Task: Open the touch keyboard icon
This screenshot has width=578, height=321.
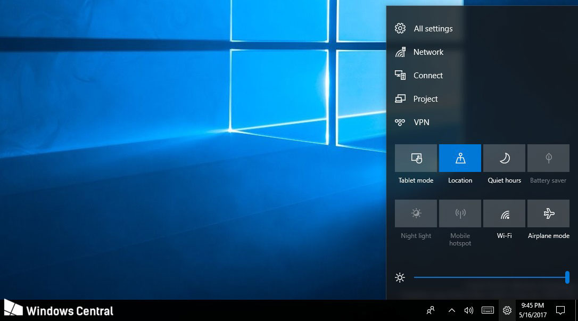Action: click(488, 310)
